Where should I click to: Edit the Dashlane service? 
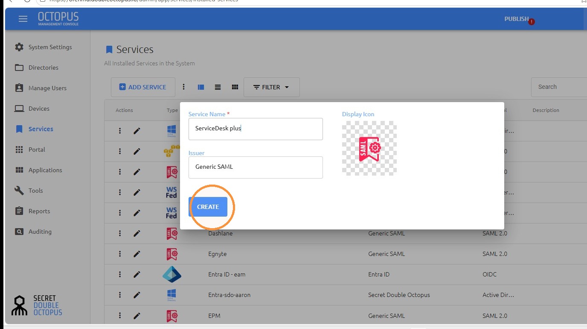137,233
